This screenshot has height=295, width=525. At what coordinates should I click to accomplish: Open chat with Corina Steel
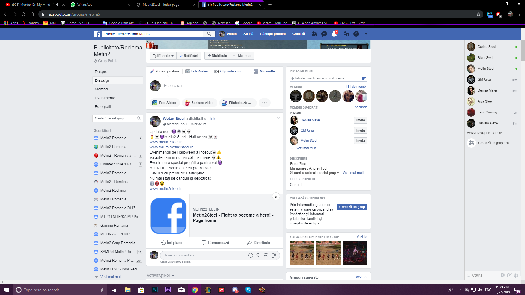click(x=492, y=47)
